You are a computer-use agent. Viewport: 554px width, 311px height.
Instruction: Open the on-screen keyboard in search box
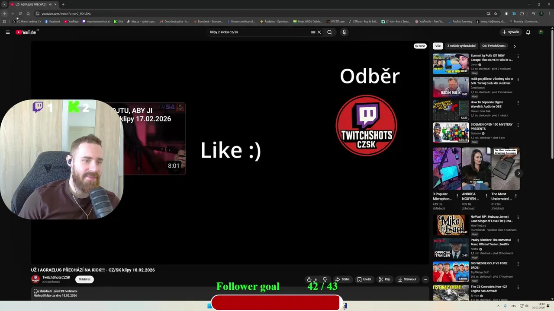[x=313, y=32]
